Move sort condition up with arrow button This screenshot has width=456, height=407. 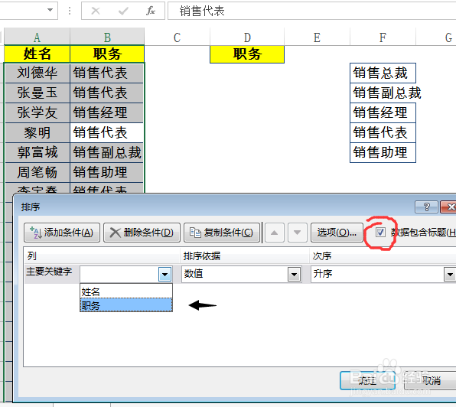(x=274, y=233)
